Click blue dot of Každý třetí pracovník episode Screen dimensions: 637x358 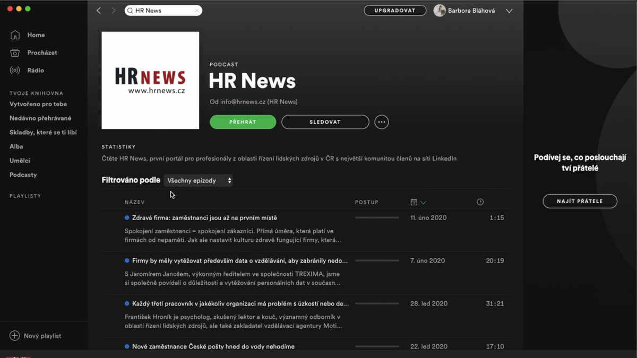[127, 303]
